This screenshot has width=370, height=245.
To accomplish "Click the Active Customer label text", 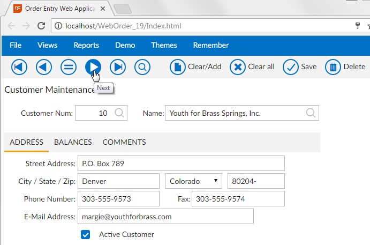I will 126,234.
